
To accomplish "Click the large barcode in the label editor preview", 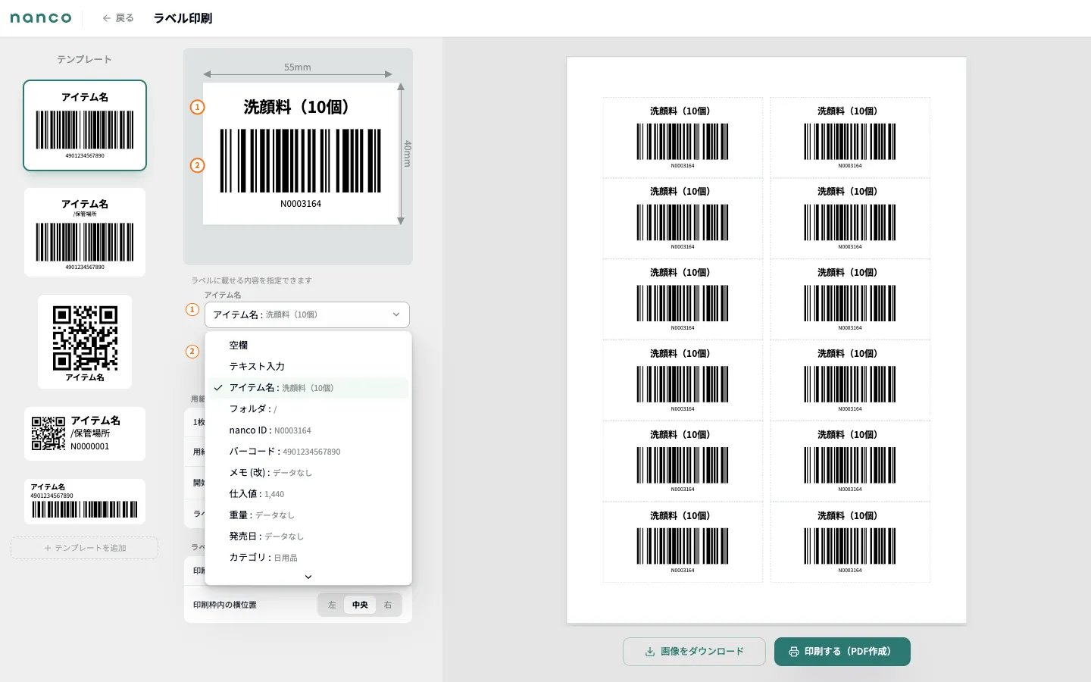I will click(301, 161).
